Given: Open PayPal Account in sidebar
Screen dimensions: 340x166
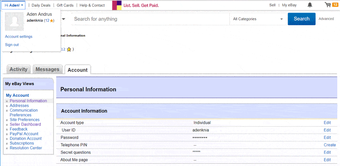Looking at the screenshot, I should (x=24, y=134).
